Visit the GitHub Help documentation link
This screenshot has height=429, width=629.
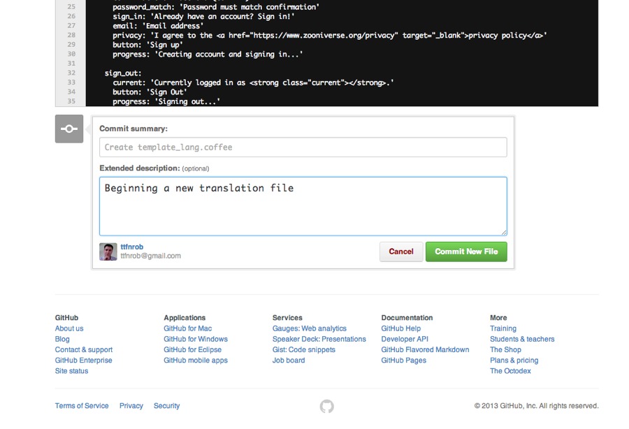click(400, 328)
